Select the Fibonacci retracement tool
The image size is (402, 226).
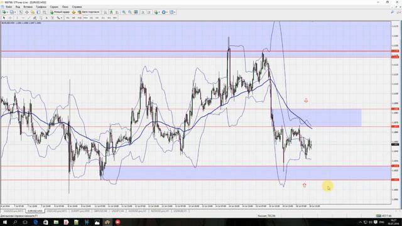click(40, 18)
